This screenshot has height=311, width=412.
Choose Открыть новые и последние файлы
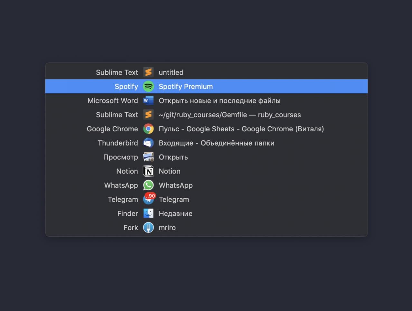click(220, 101)
